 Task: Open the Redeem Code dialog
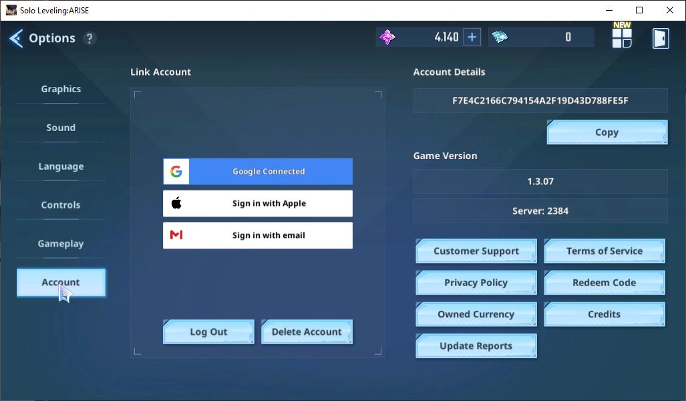(605, 282)
